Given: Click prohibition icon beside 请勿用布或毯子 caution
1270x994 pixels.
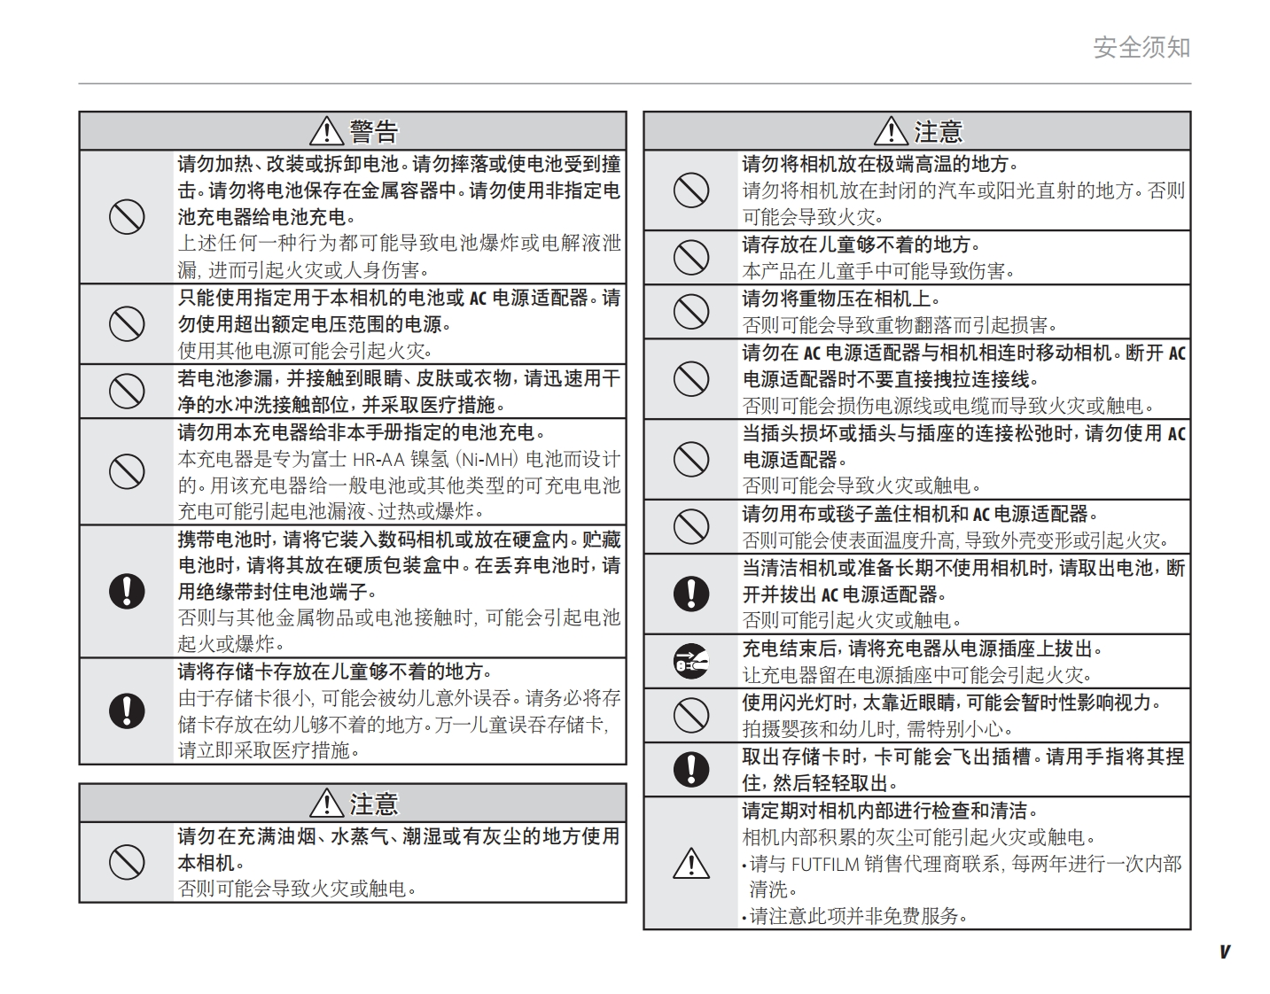Looking at the screenshot, I should (691, 526).
